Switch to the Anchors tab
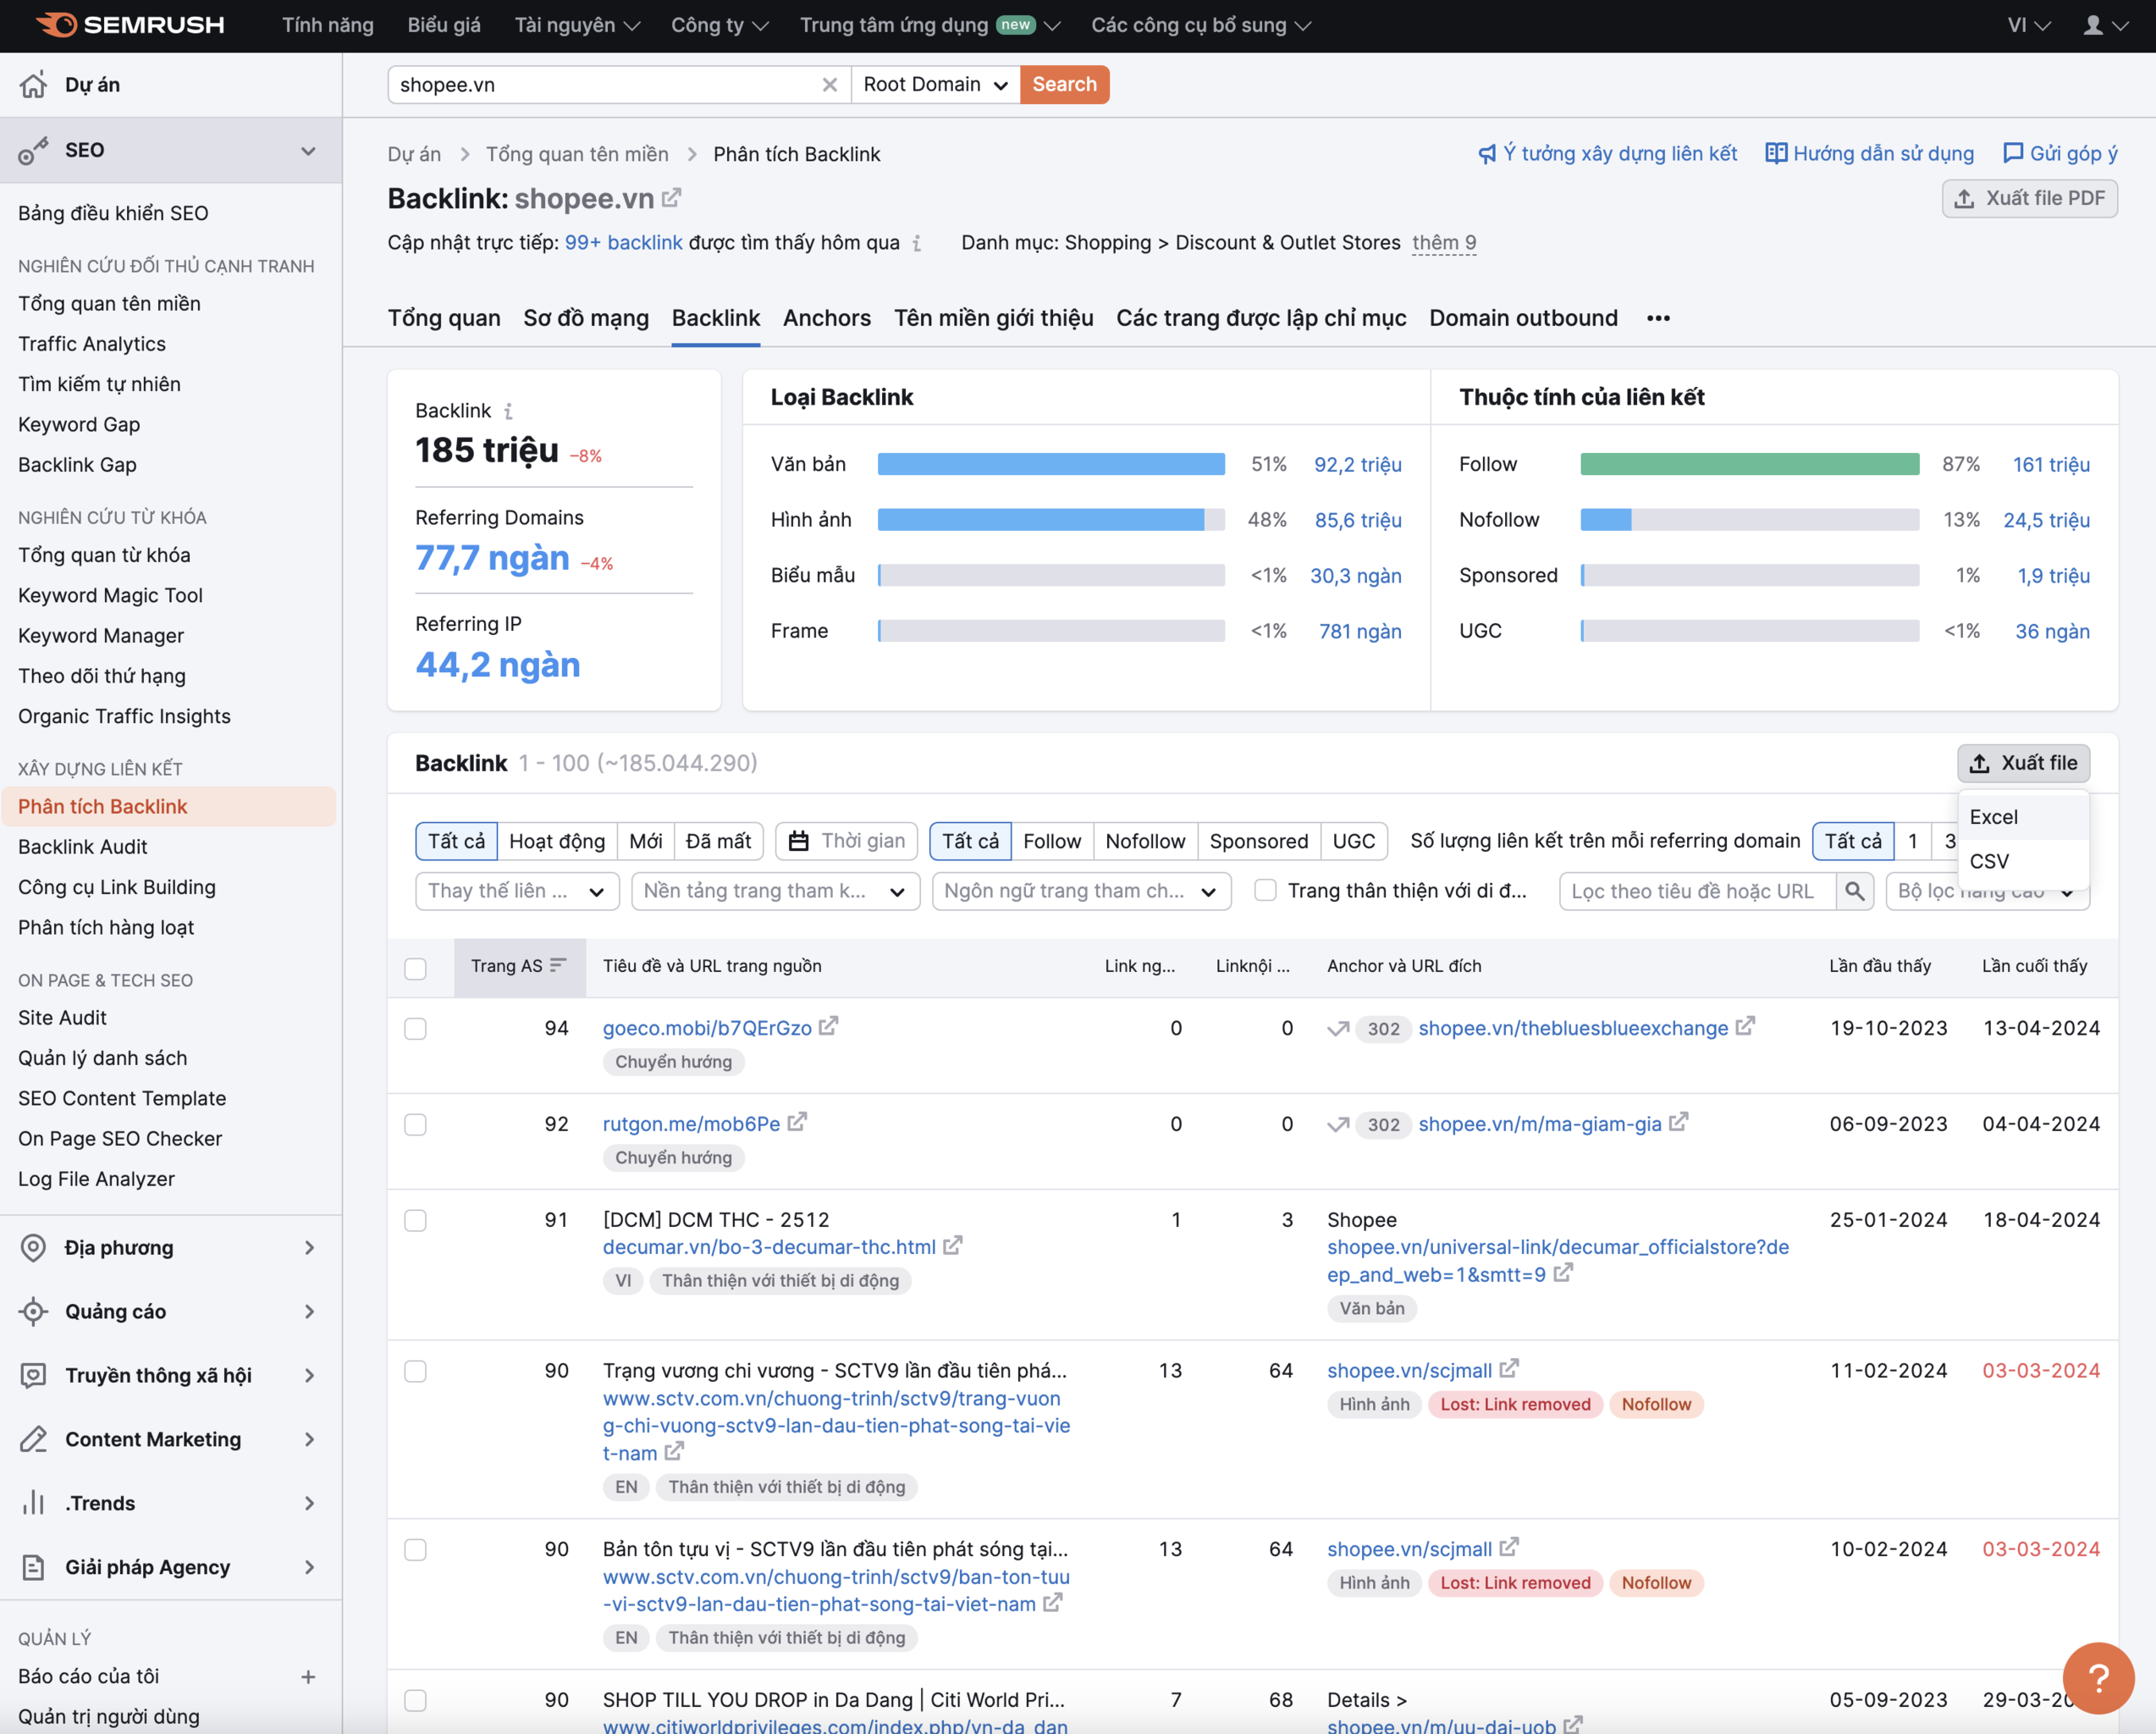 click(827, 318)
